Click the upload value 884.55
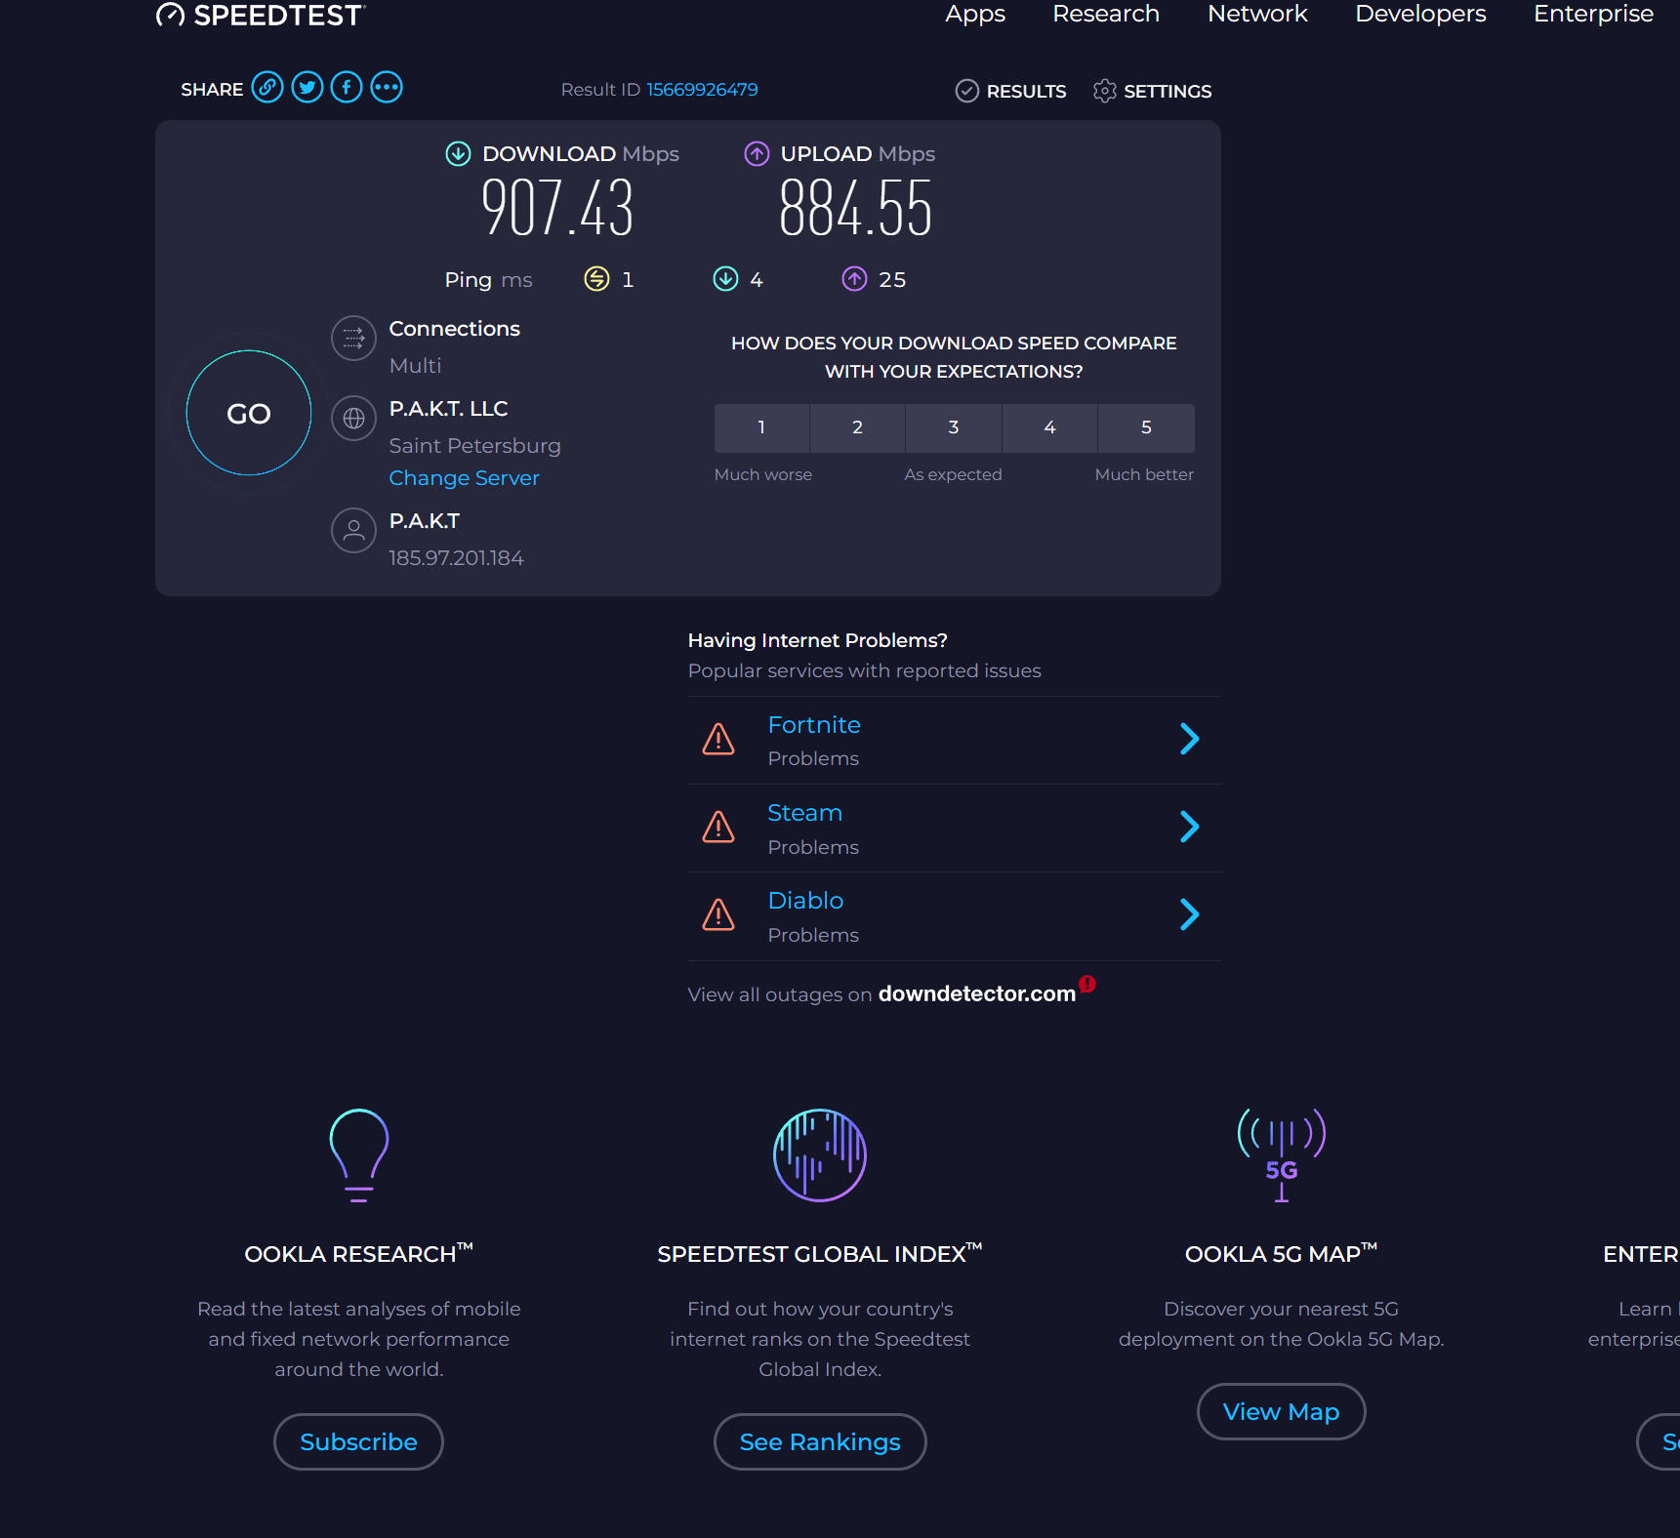 (855, 209)
